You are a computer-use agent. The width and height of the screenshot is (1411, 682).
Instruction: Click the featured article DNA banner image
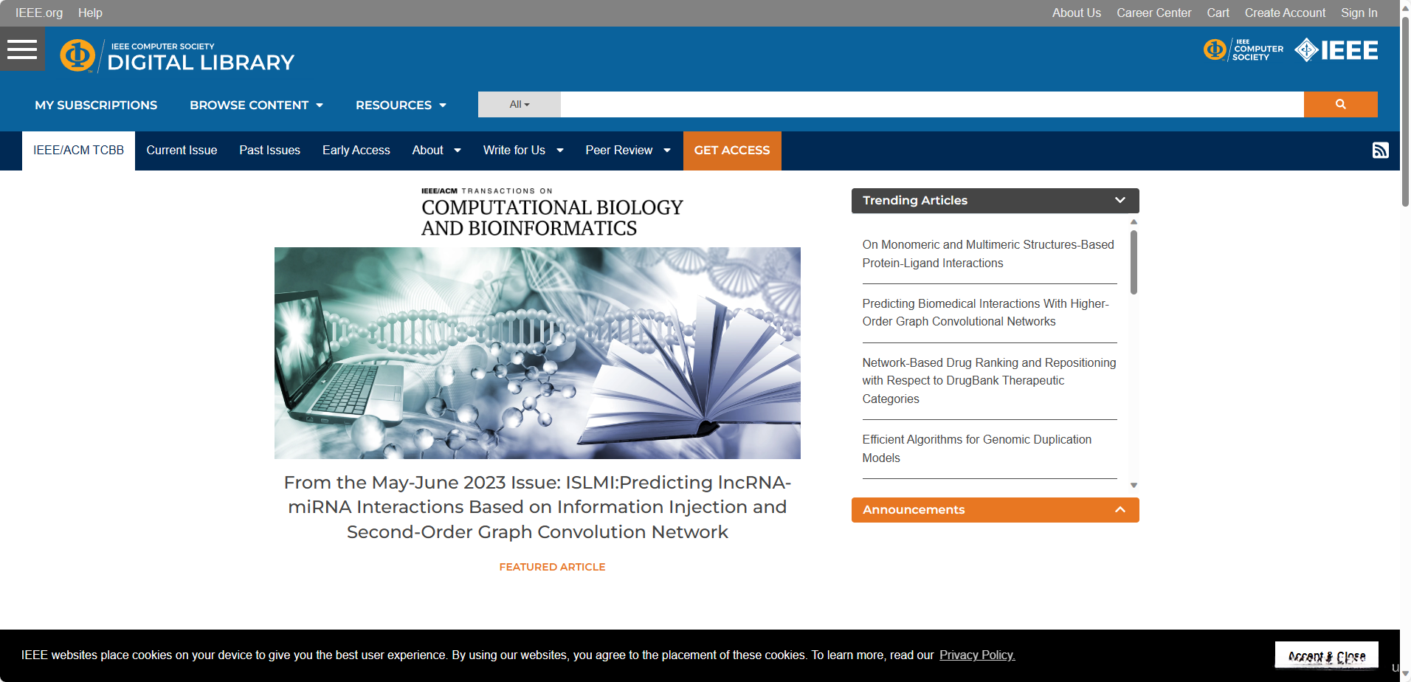(x=537, y=353)
